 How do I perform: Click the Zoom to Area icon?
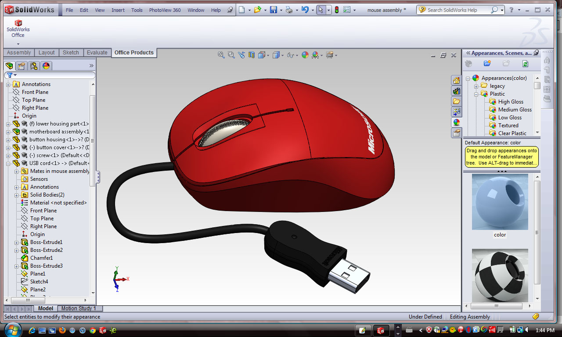tap(231, 55)
